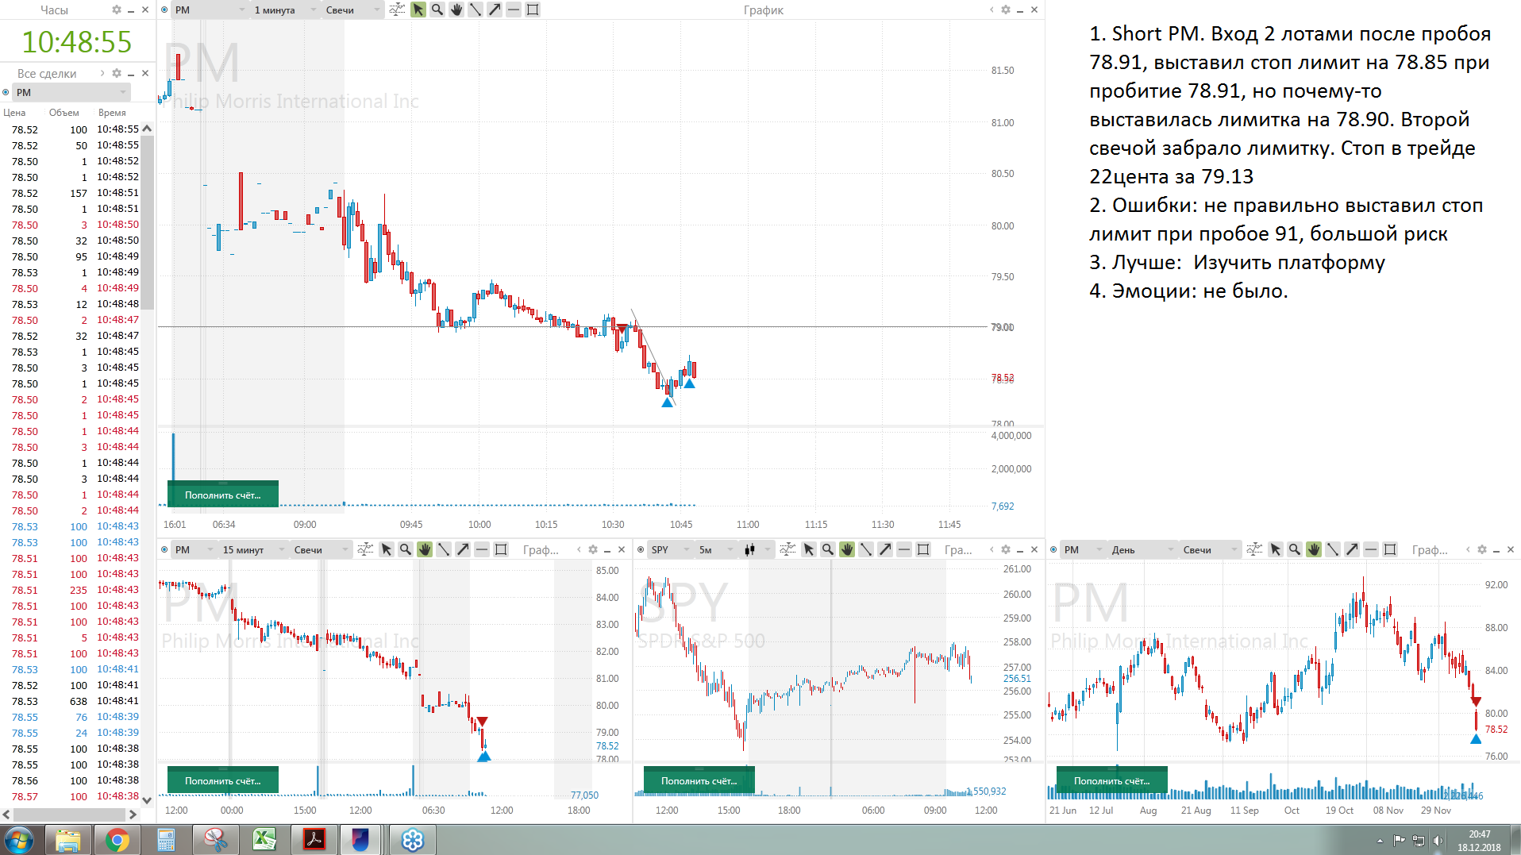Click scroll-up arrow of the trades list
The image size is (1521, 855).
[147, 128]
